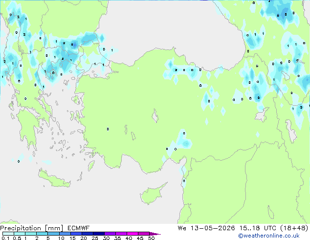Select the 1–2 mm legend color box
This screenshot has width=310, height=240.
(31, 234)
